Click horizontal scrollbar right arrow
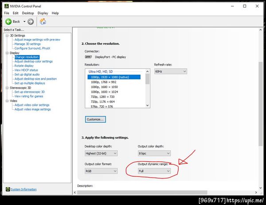266x205 pixels. 256,193
